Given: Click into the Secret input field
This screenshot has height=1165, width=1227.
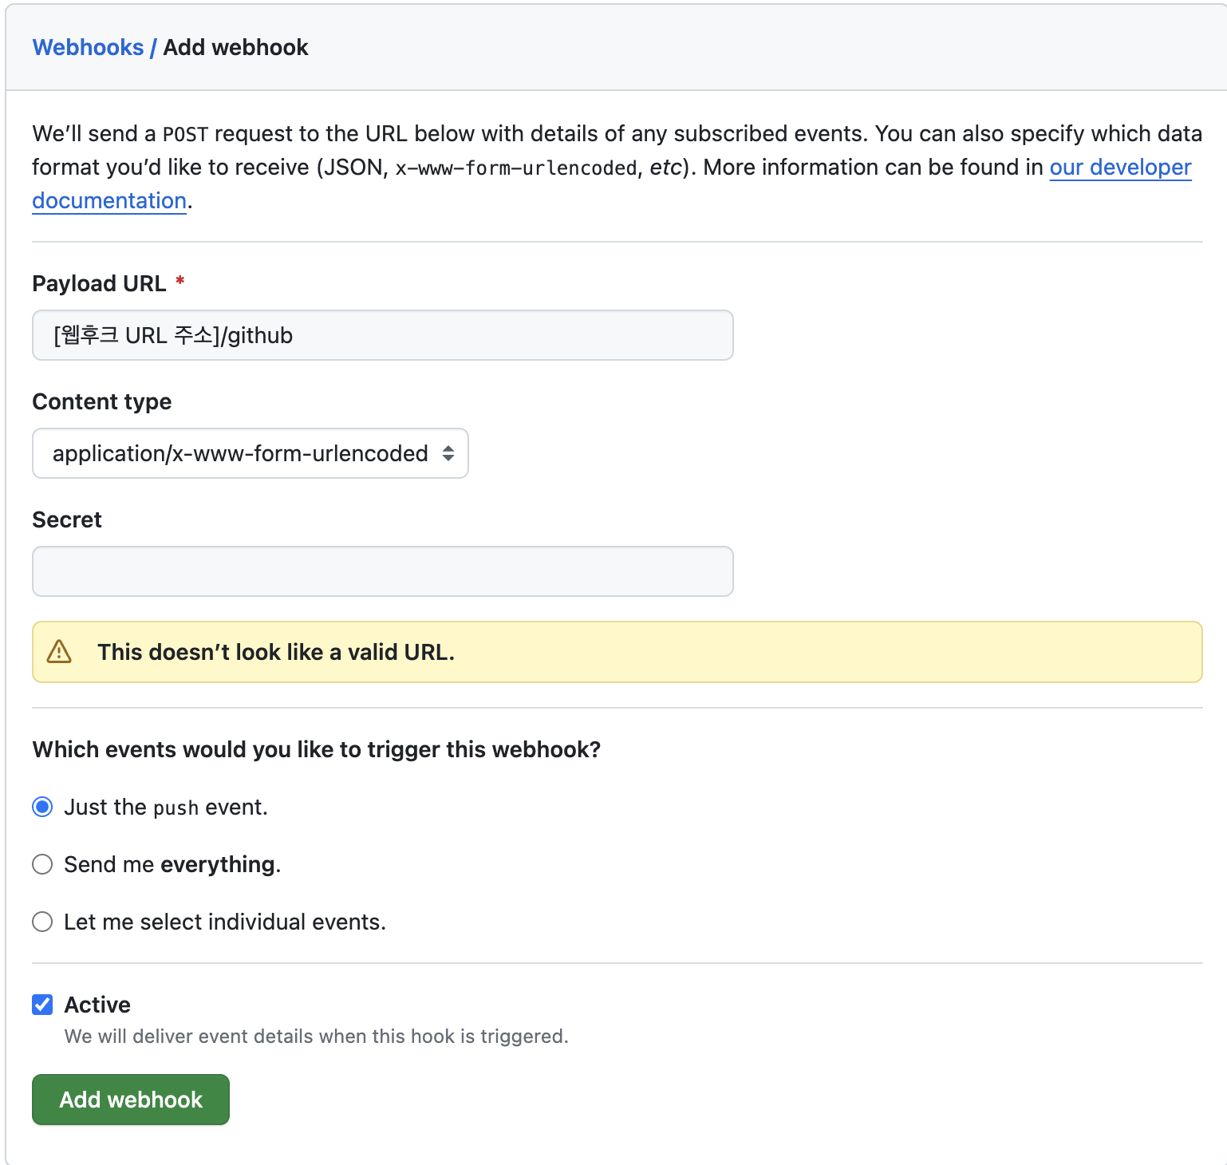Looking at the screenshot, I should click(382, 571).
